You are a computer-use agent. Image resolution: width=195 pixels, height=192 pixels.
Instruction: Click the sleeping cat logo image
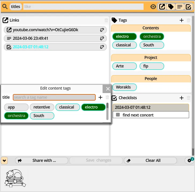15,178
